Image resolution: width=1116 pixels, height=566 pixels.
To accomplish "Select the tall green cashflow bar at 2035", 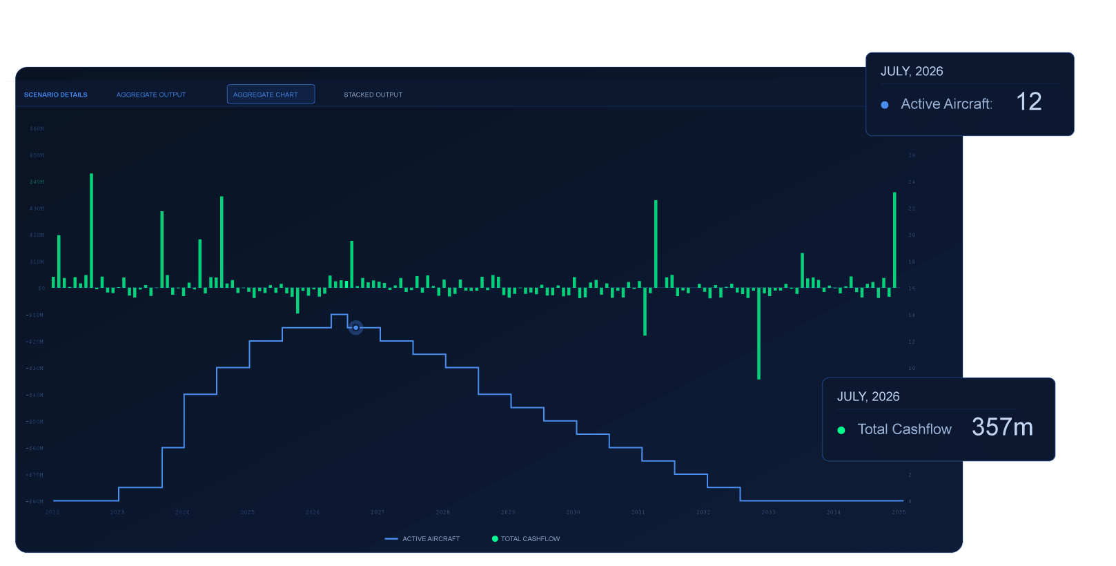I will (x=894, y=240).
